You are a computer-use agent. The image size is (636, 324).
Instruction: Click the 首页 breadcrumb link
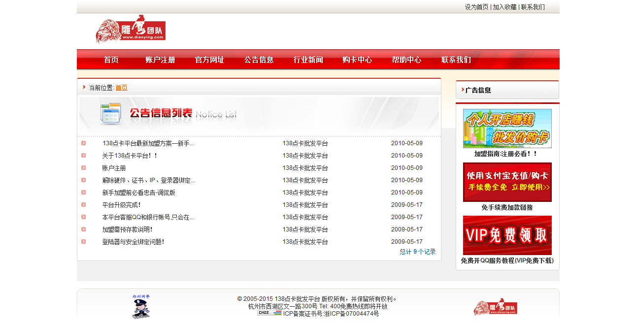[x=122, y=88]
